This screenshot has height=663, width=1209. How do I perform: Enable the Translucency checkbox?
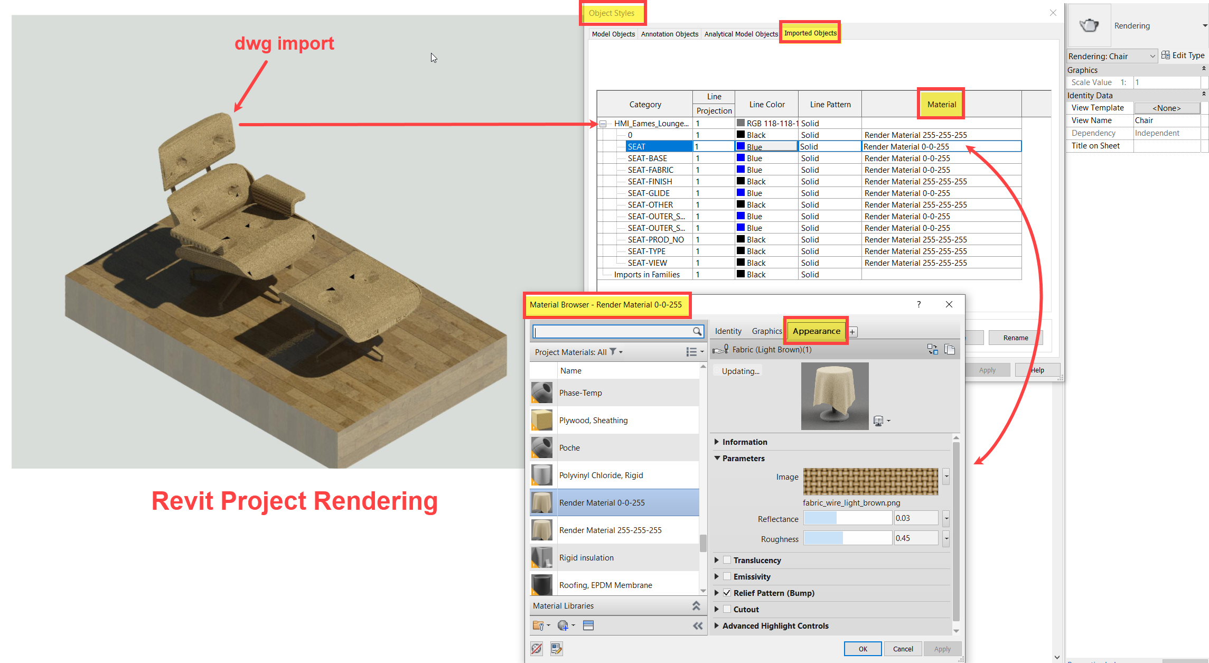(x=727, y=560)
